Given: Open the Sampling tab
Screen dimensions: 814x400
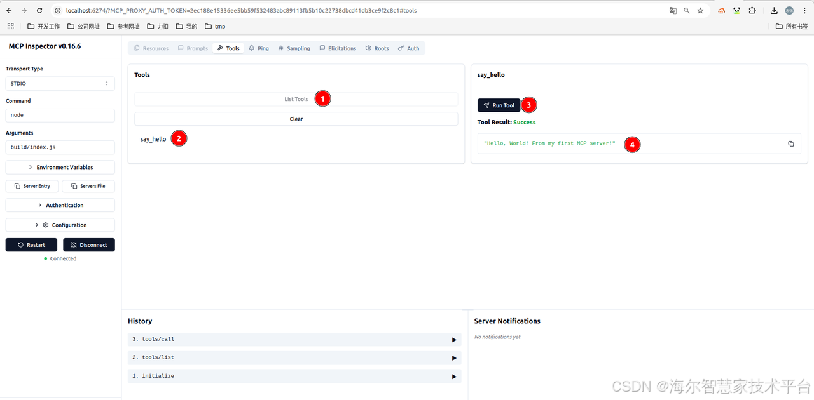Looking at the screenshot, I should click(294, 48).
